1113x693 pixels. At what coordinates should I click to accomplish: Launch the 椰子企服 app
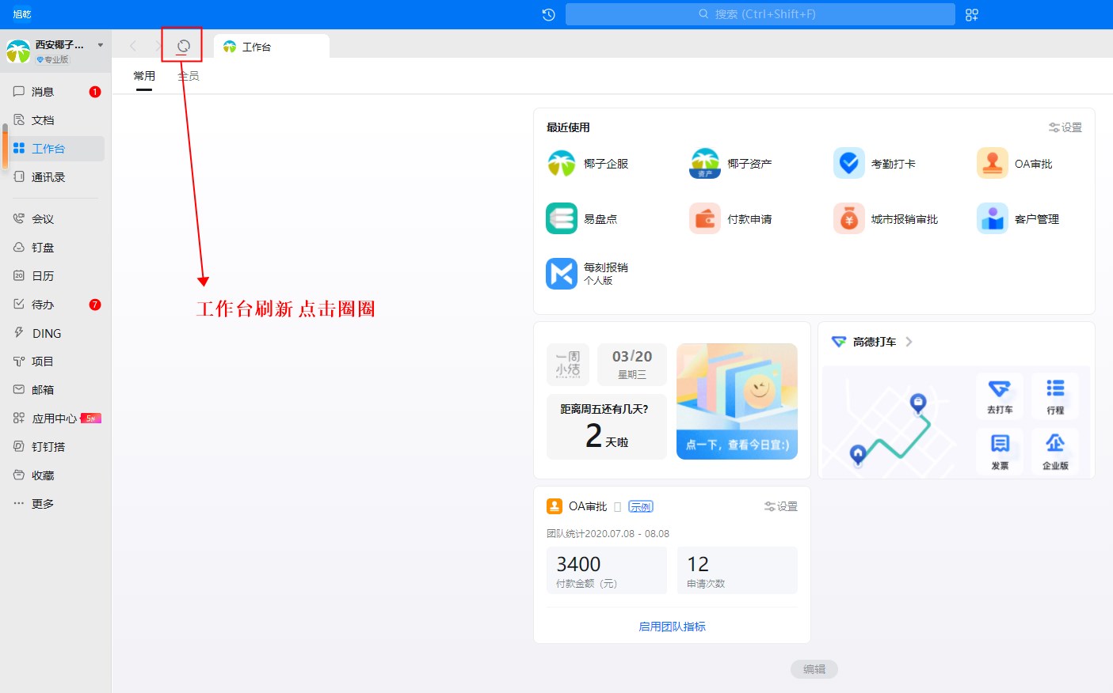pos(587,164)
